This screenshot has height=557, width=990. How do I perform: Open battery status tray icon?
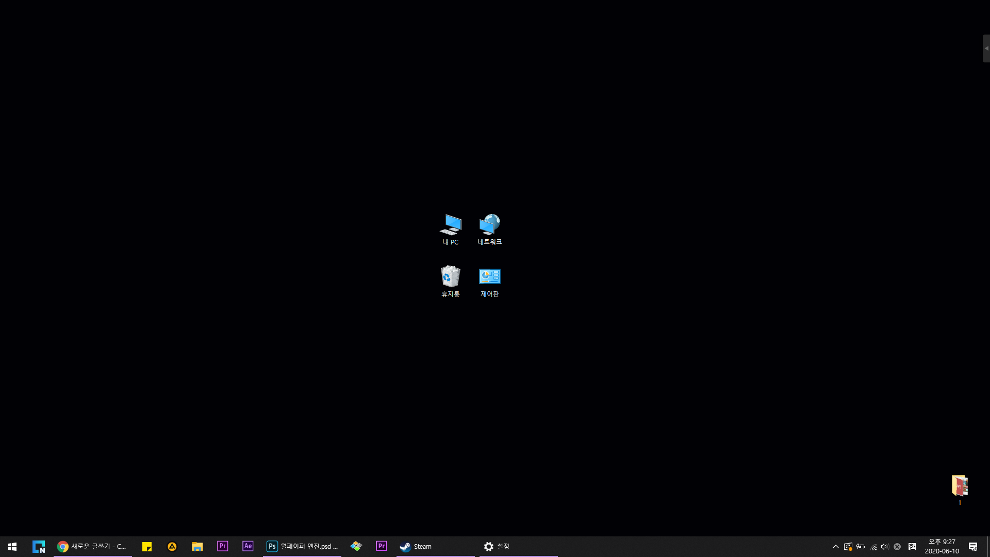861,547
